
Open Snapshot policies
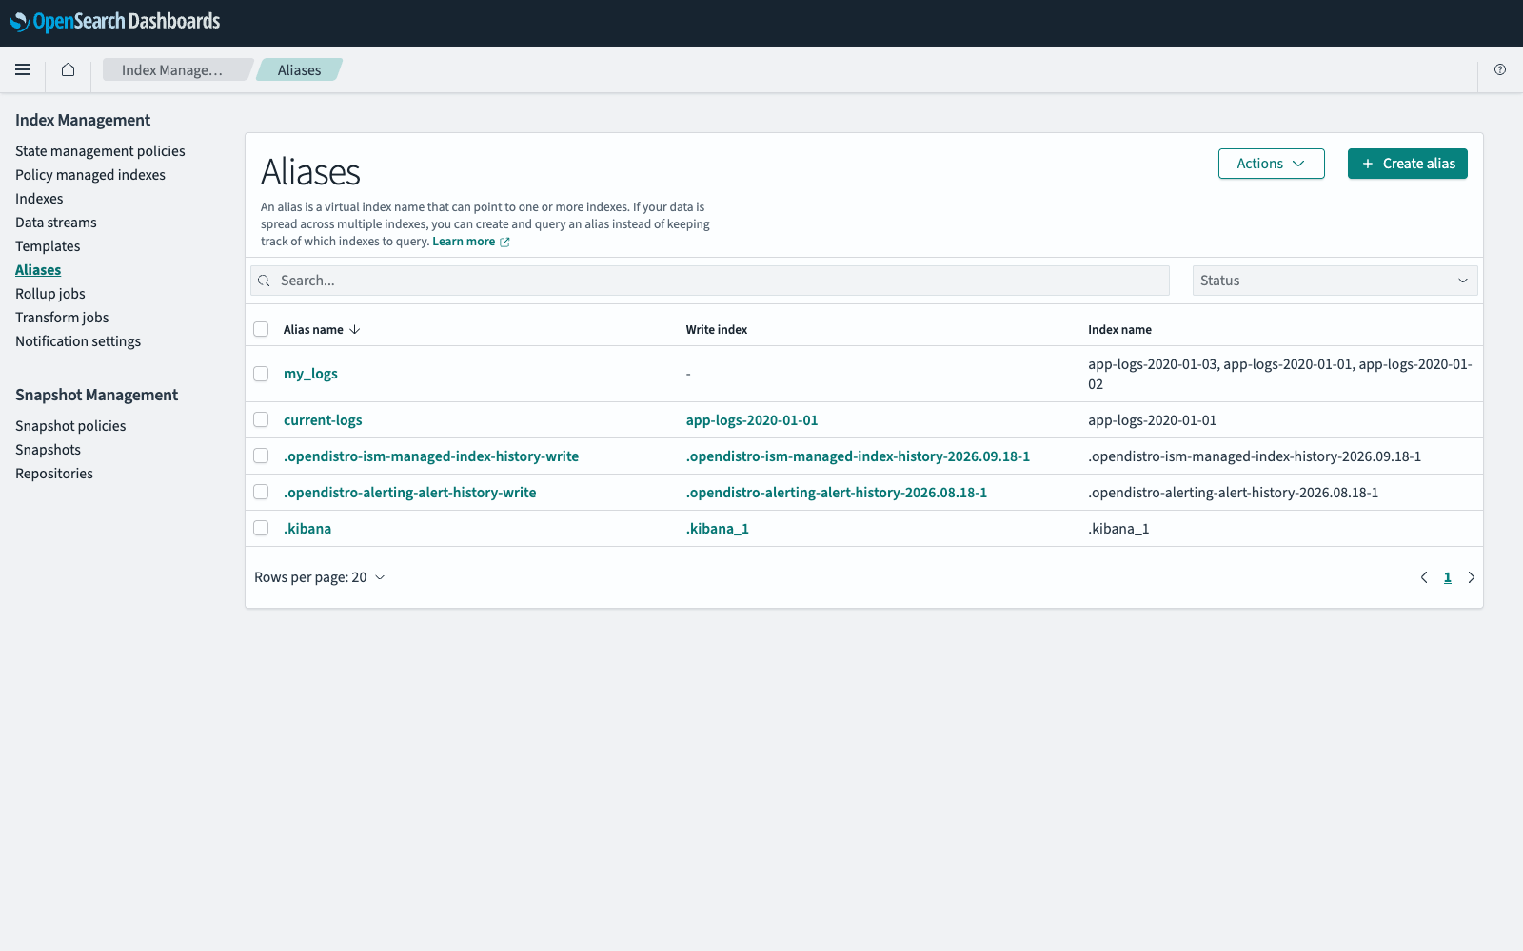pyautogui.click(x=70, y=426)
